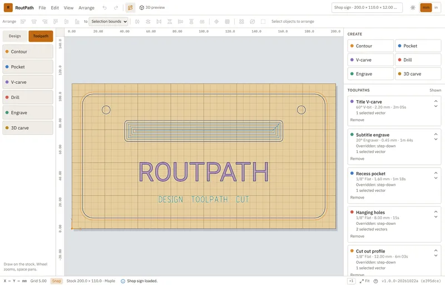This screenshot has height=286, width=445.
Task: Align selected objects to top edge
Action: click(x=56, y=22)
